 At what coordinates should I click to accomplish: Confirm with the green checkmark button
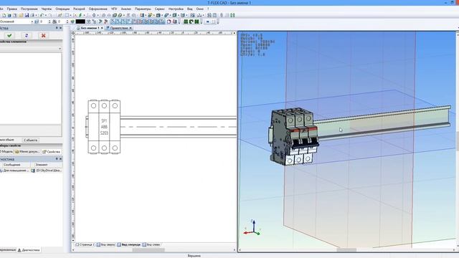9,35
